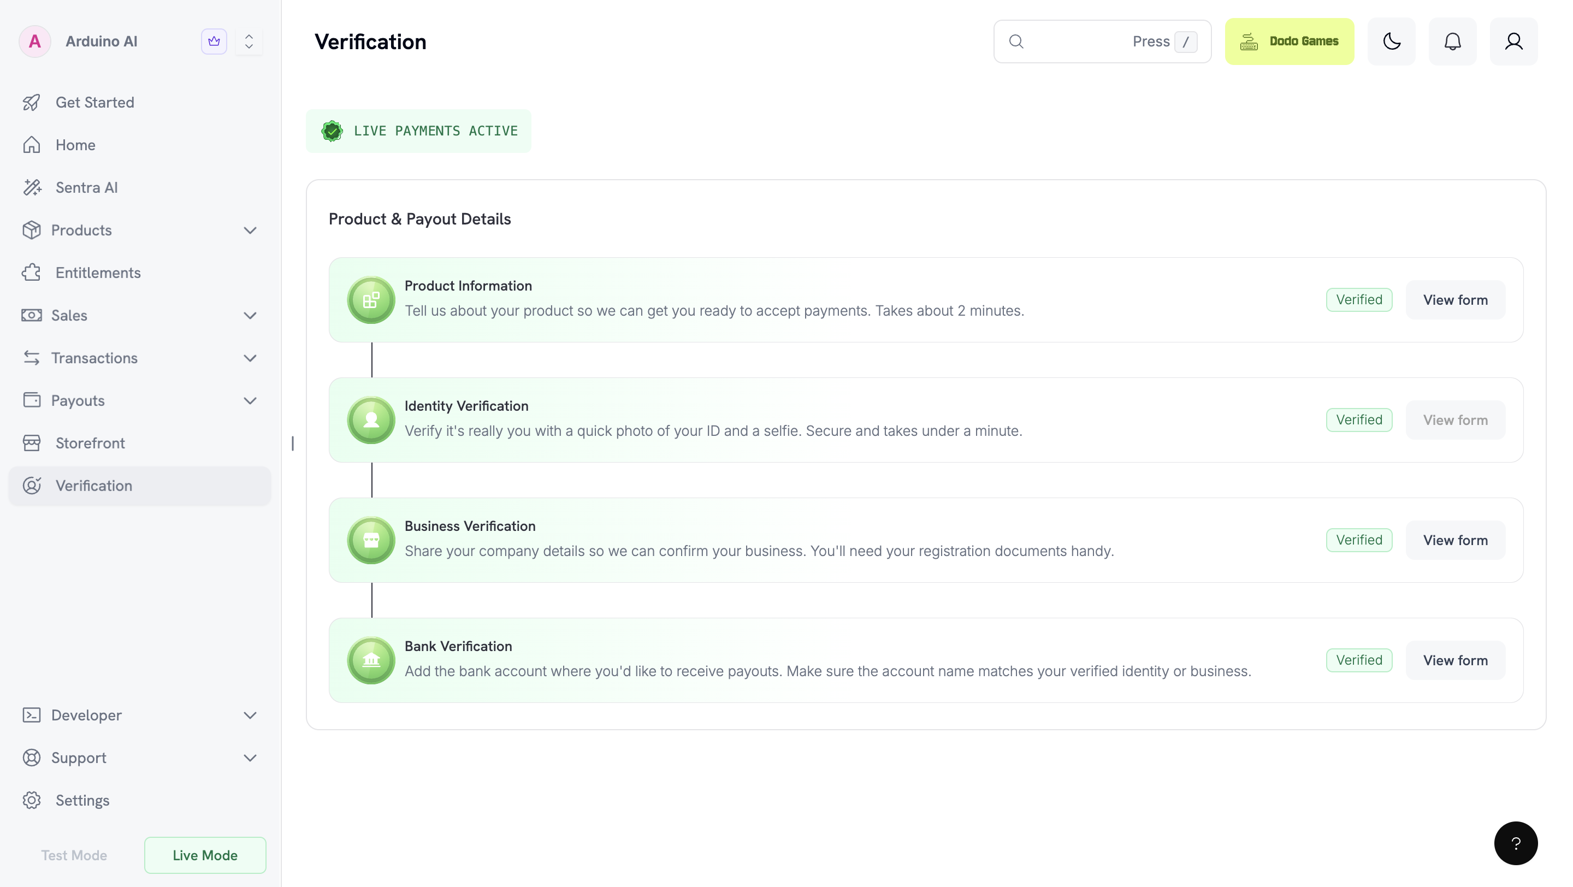
Task: Click the sidebar collapse handle
Action: (x=293, y=443)
